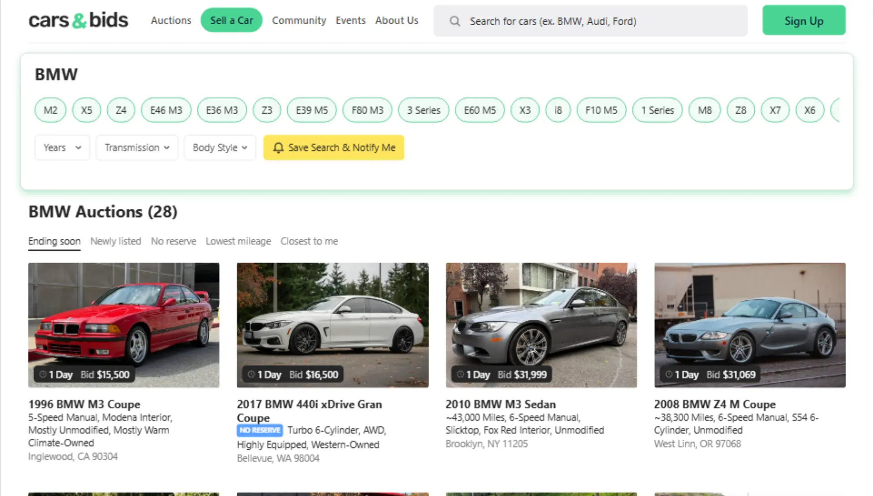Select the E46 M3 model chip
The height and width of the screenshot is (496, 873).
pyautogui.click(x=166, y=110)
